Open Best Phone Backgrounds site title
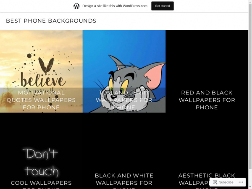This screenshot has height=189, width=252. [51, 21]
